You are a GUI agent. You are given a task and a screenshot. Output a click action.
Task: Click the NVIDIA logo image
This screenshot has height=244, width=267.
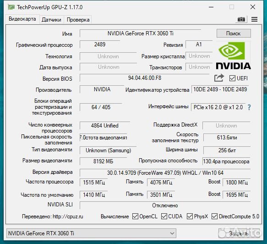(234, 56)
